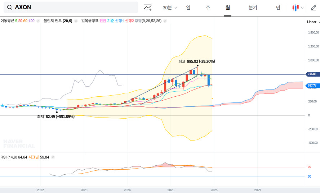
Task: Click the moving average 120 legend color
Action: 31,21
